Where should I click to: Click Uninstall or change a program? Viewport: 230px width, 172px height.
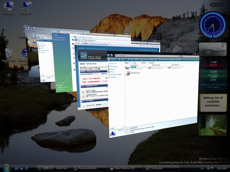pos(149,60)
